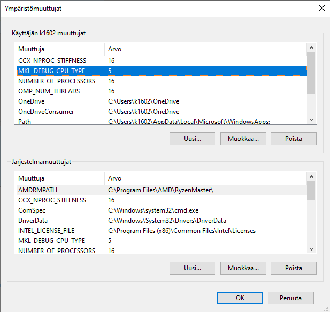
Task: Click the system variables scrollbar thumb
Action: click(311, 191)
